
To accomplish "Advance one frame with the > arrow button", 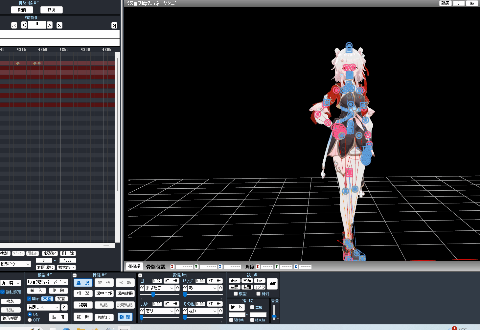I will [x=49, y=25].
